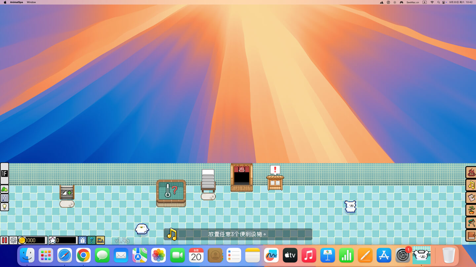The image size is (476, 267).
Task: Open the building floors overview icon
Action: click(5, 198)
